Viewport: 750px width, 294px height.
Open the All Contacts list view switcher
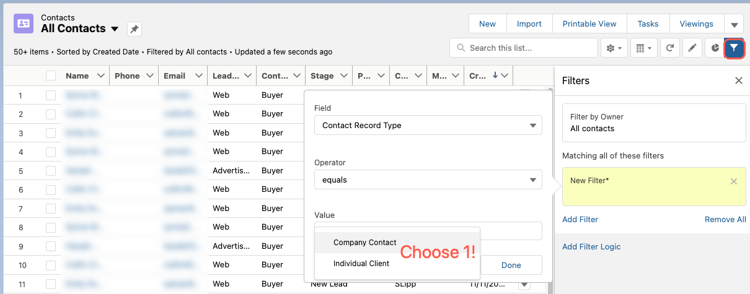(x=115, y=29)
